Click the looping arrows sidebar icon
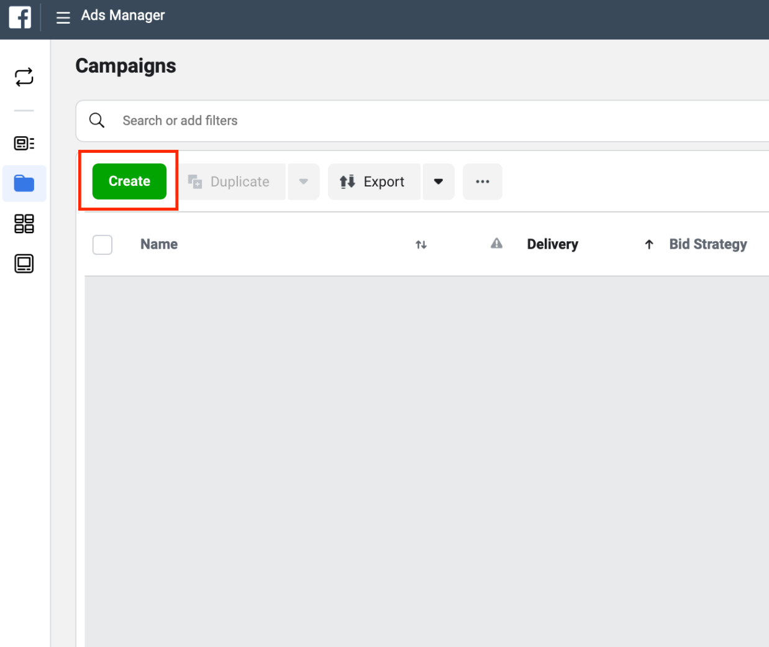This screenshot has width=769, height=647. pyautogui.click(x=24, y=77)
